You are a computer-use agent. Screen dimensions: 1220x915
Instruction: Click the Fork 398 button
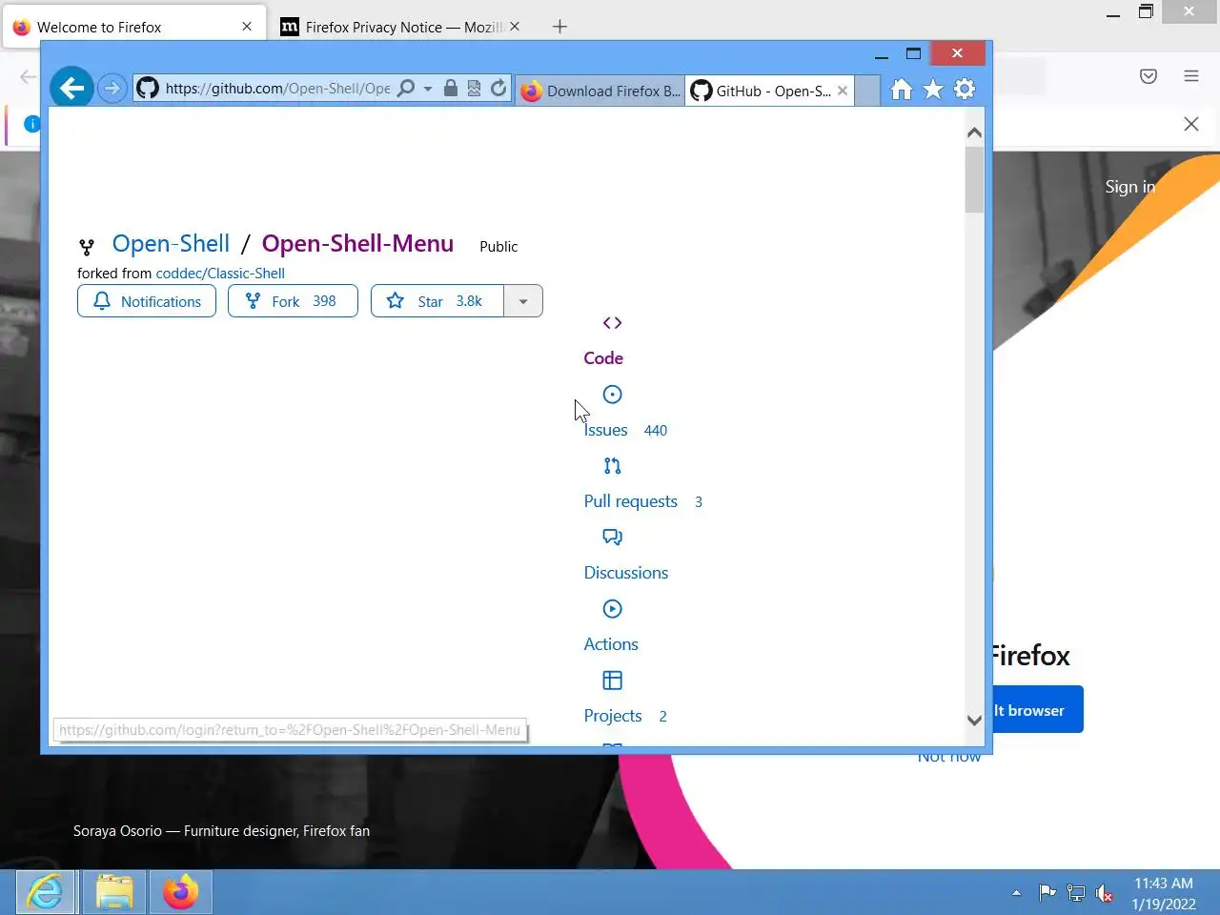click(x=293, y=301)
